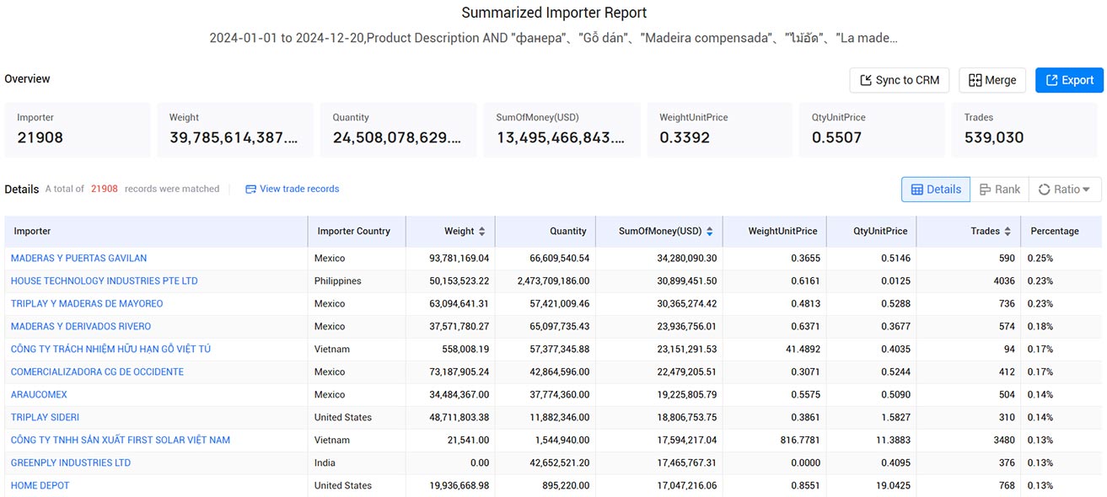Screen dimensions: 1107x497
Task: Click the Philippines country cell
Action: coord(338,281)
